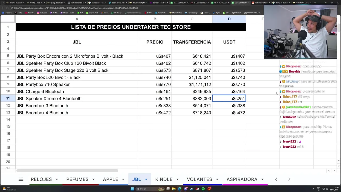The height and width of the screenshot is (192, 341).
Task: Open Spotify from the taskbar
Action: click(203, 189)
